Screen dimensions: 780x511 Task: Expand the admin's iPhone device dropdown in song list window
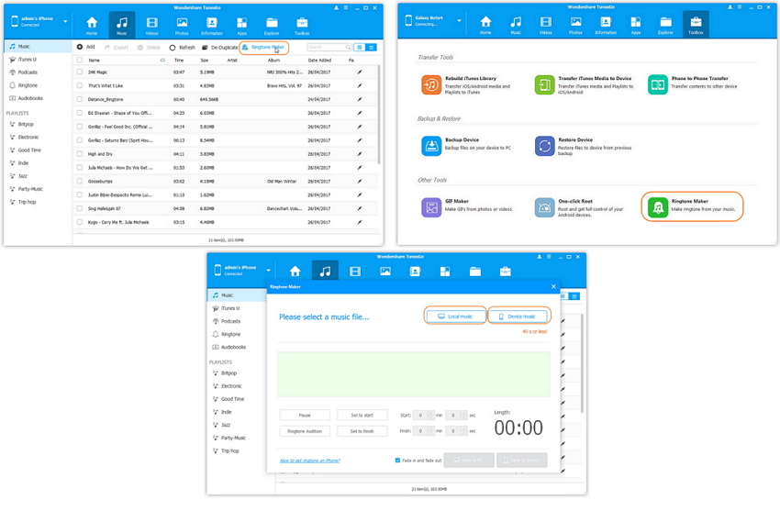coord(65,22)
